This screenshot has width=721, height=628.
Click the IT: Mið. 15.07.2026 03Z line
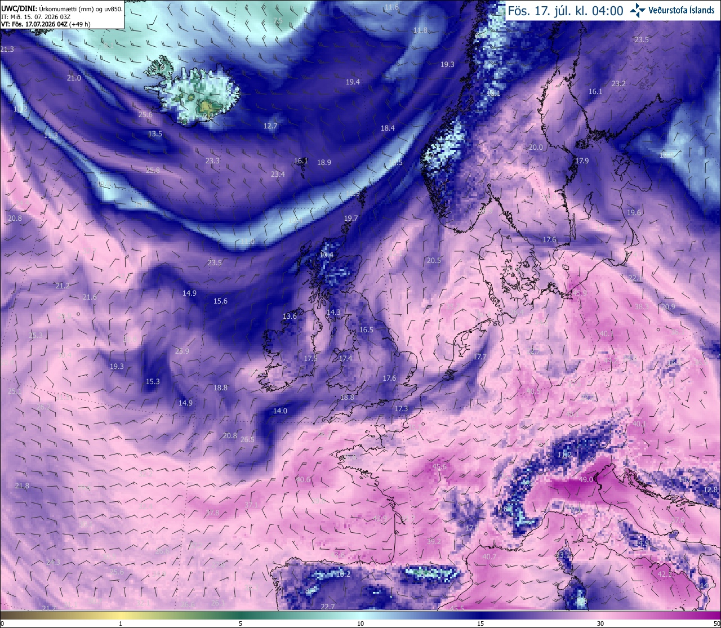point(35,16)
